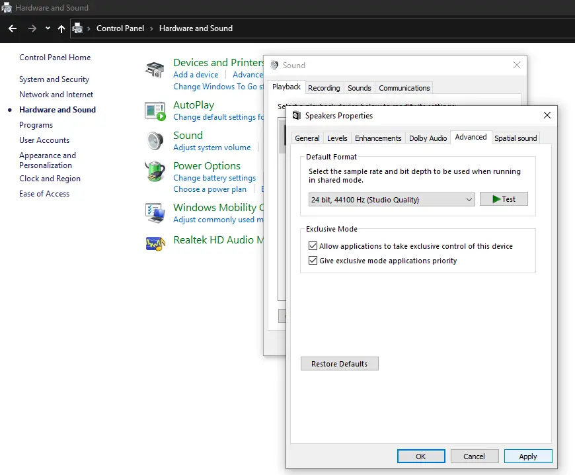Click Adjust system volume link
The height and width of the screenshot is (475, 575).
(x=212, y=148)
